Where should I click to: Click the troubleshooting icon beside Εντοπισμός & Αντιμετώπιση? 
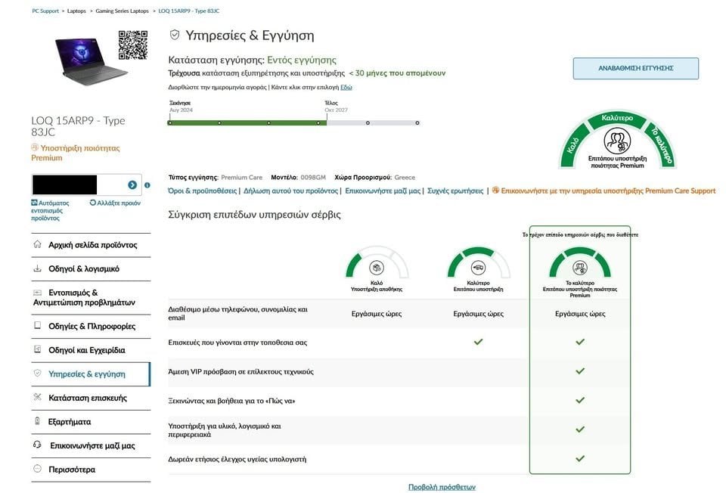point(38,292)
